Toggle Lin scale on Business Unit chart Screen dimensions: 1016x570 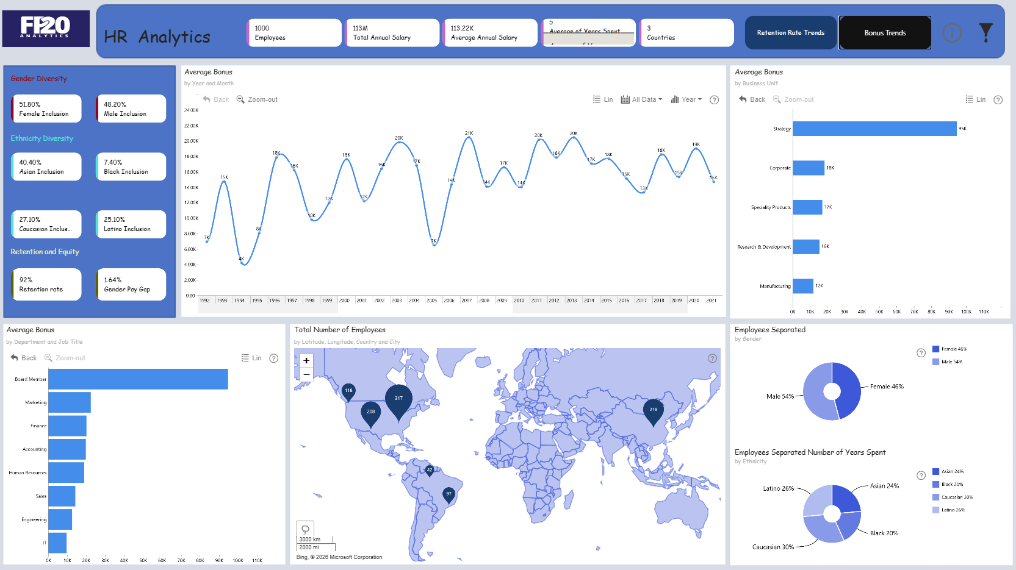click(x=976, y=99)
